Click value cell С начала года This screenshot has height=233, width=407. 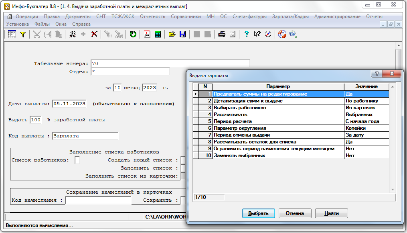[367, 121]
